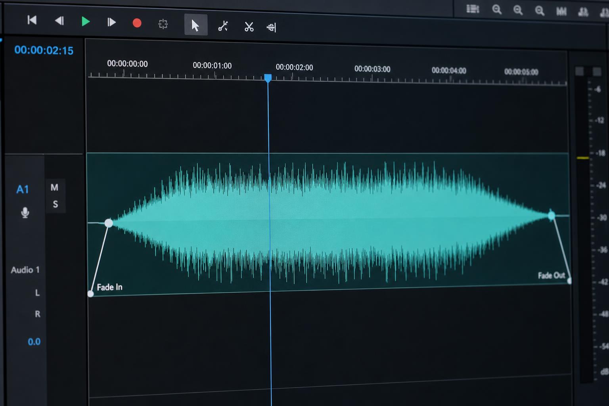Screen dimensions: 609x406
Task: Click the L channel label
Action: (x=37, y=293)
